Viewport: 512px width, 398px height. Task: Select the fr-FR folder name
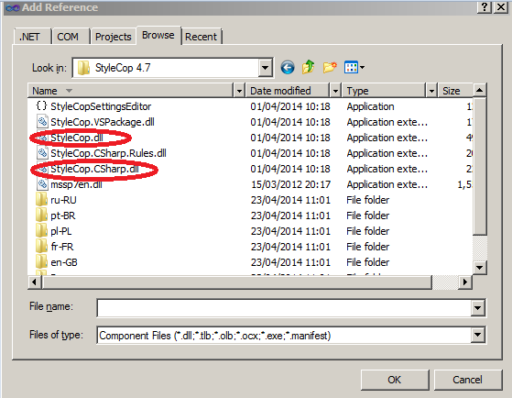tap(62, 247)
